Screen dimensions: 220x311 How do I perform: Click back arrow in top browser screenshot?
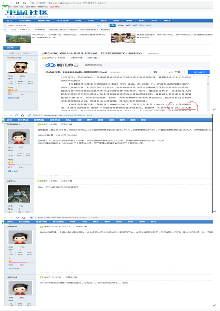[x=4, y=3]
